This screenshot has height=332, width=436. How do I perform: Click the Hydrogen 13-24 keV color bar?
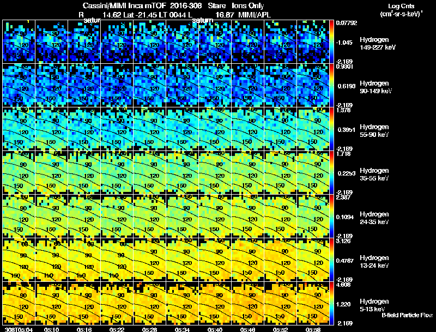pyautogui.click(x=331, y=259)
